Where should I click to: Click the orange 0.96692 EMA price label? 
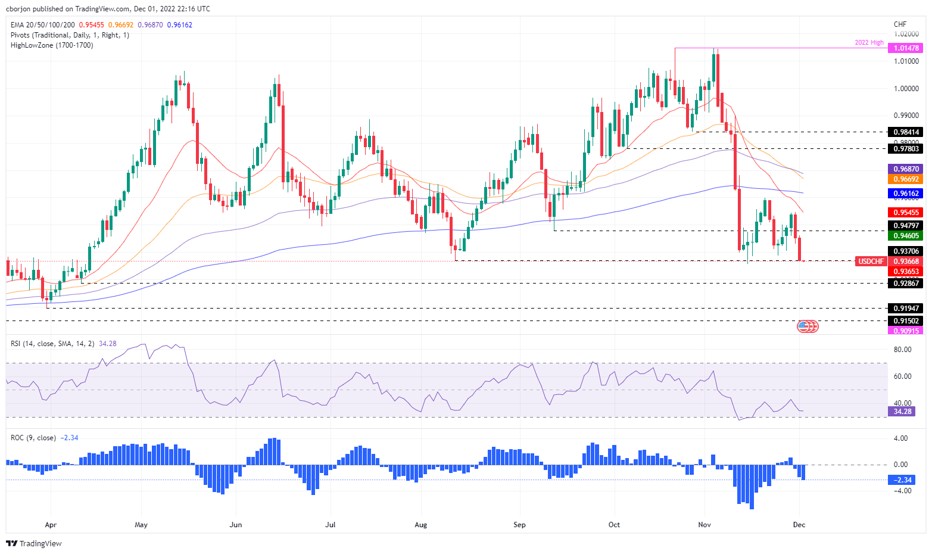[x=906, y=179]
